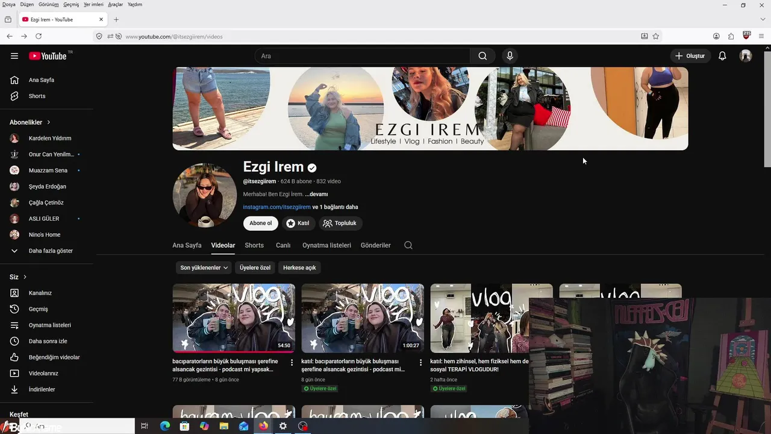
Task: Expand channel description with ...devamı
Action: 316,194
